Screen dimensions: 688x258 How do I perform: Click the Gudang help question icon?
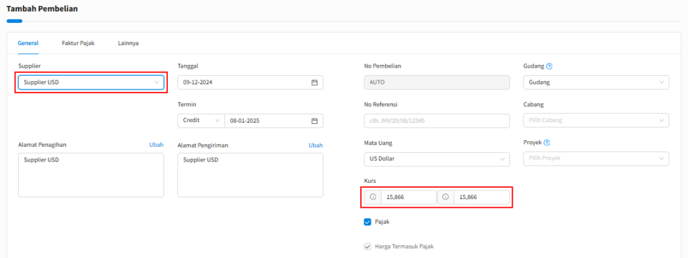(x=549, y=66)
